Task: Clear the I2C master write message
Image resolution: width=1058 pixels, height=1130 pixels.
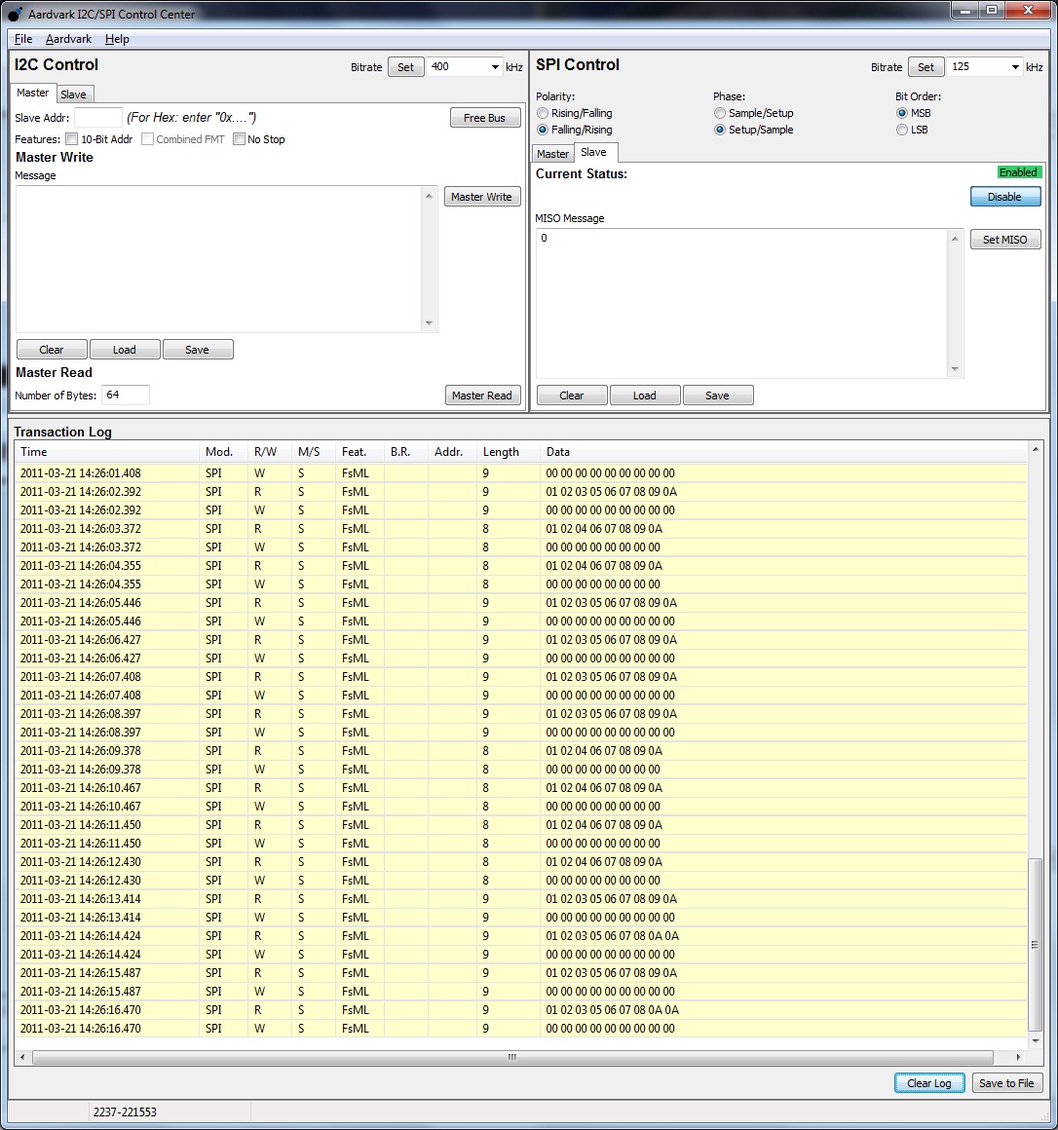Action: coord(52,350)
